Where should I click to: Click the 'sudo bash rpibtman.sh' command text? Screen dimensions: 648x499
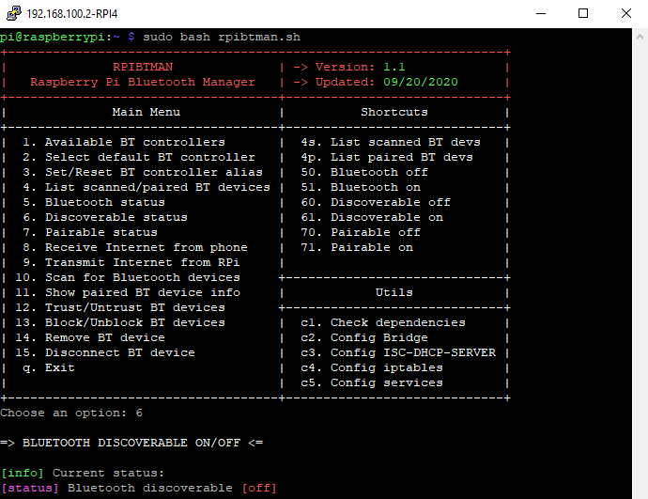pyautogui.click(x=222, y=37)
